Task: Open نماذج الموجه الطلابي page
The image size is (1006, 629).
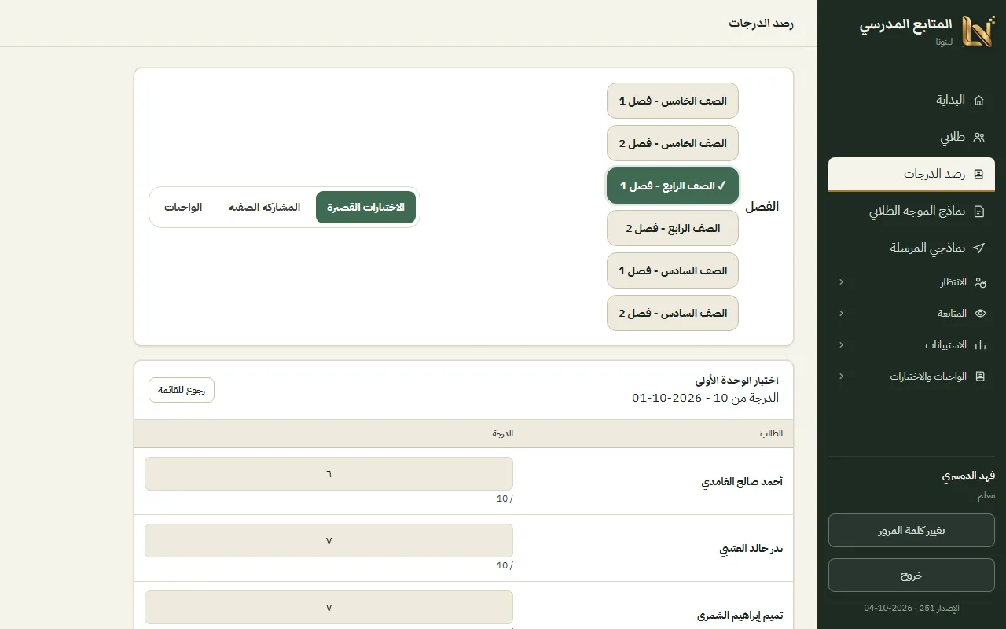Action: coord(912,211)
